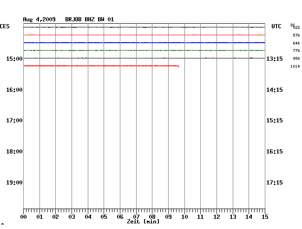Click the '15' minute tick label
Screen dimensions: 302x229
(x=265, y=217)
